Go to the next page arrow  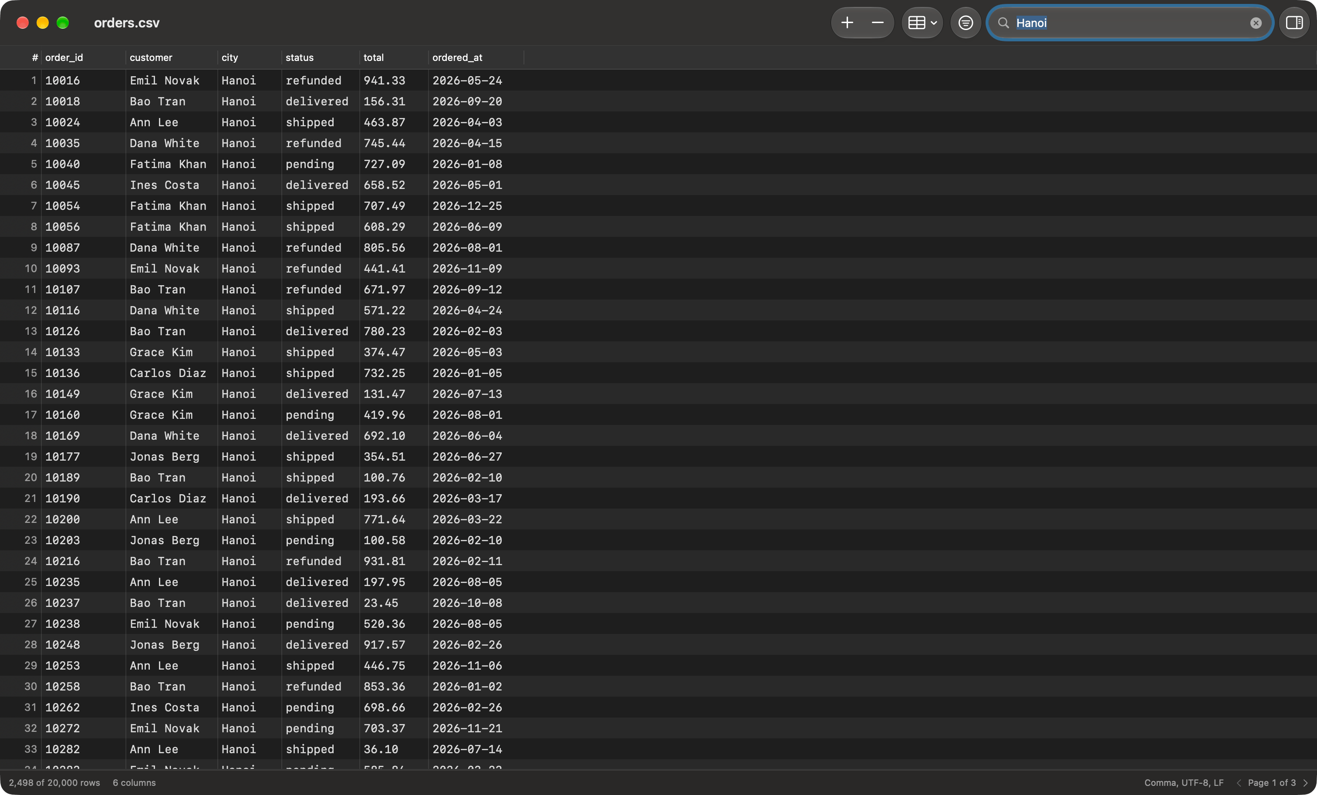pos(1306,783)
